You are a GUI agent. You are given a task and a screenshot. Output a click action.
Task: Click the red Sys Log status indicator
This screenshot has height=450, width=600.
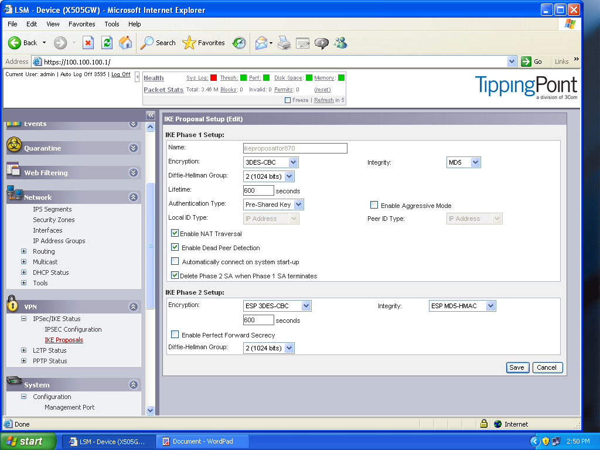point(214,78)
